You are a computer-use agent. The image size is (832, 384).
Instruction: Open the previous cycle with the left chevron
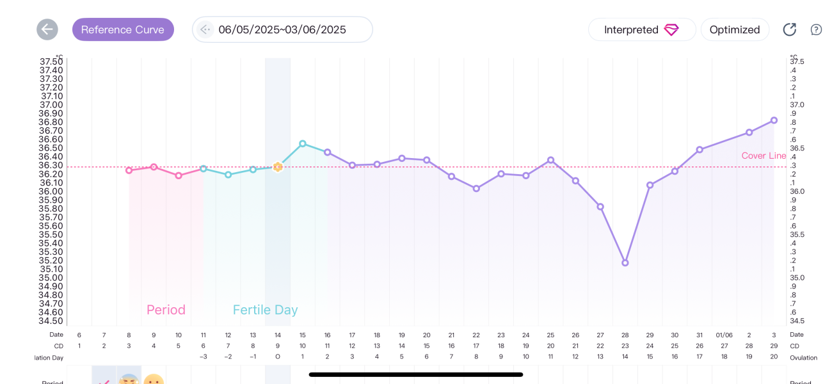(x=205, y=29)
